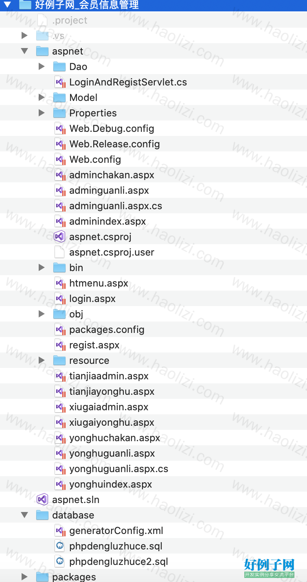Select the .vs folder name

[58, 36]
